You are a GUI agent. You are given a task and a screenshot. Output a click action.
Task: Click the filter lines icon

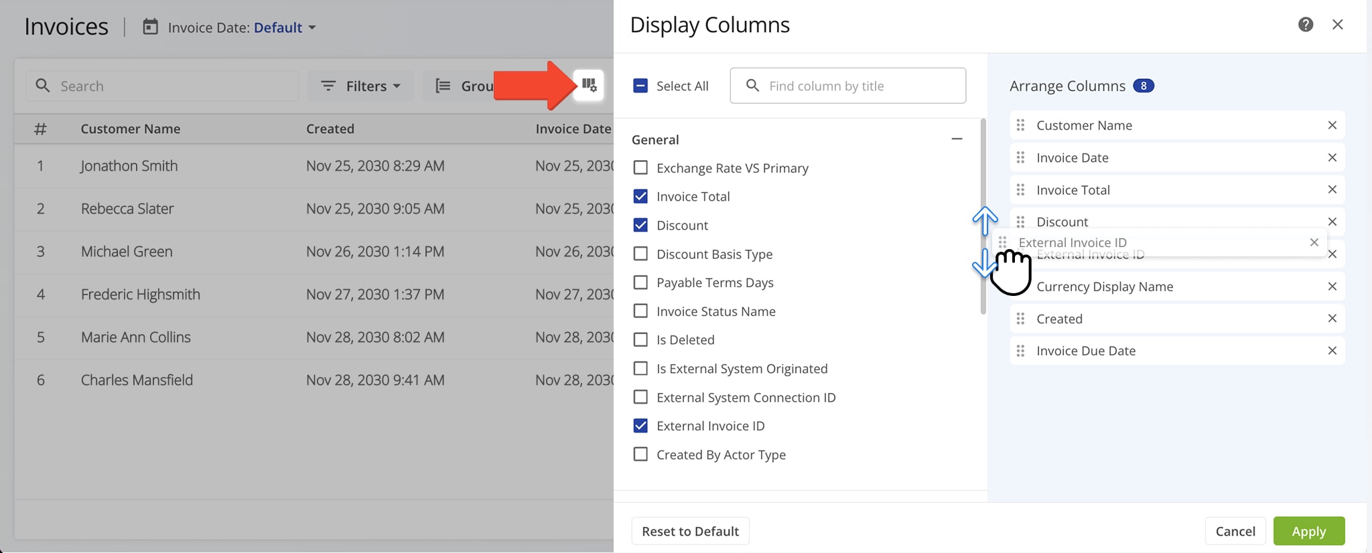click(328, 86)
